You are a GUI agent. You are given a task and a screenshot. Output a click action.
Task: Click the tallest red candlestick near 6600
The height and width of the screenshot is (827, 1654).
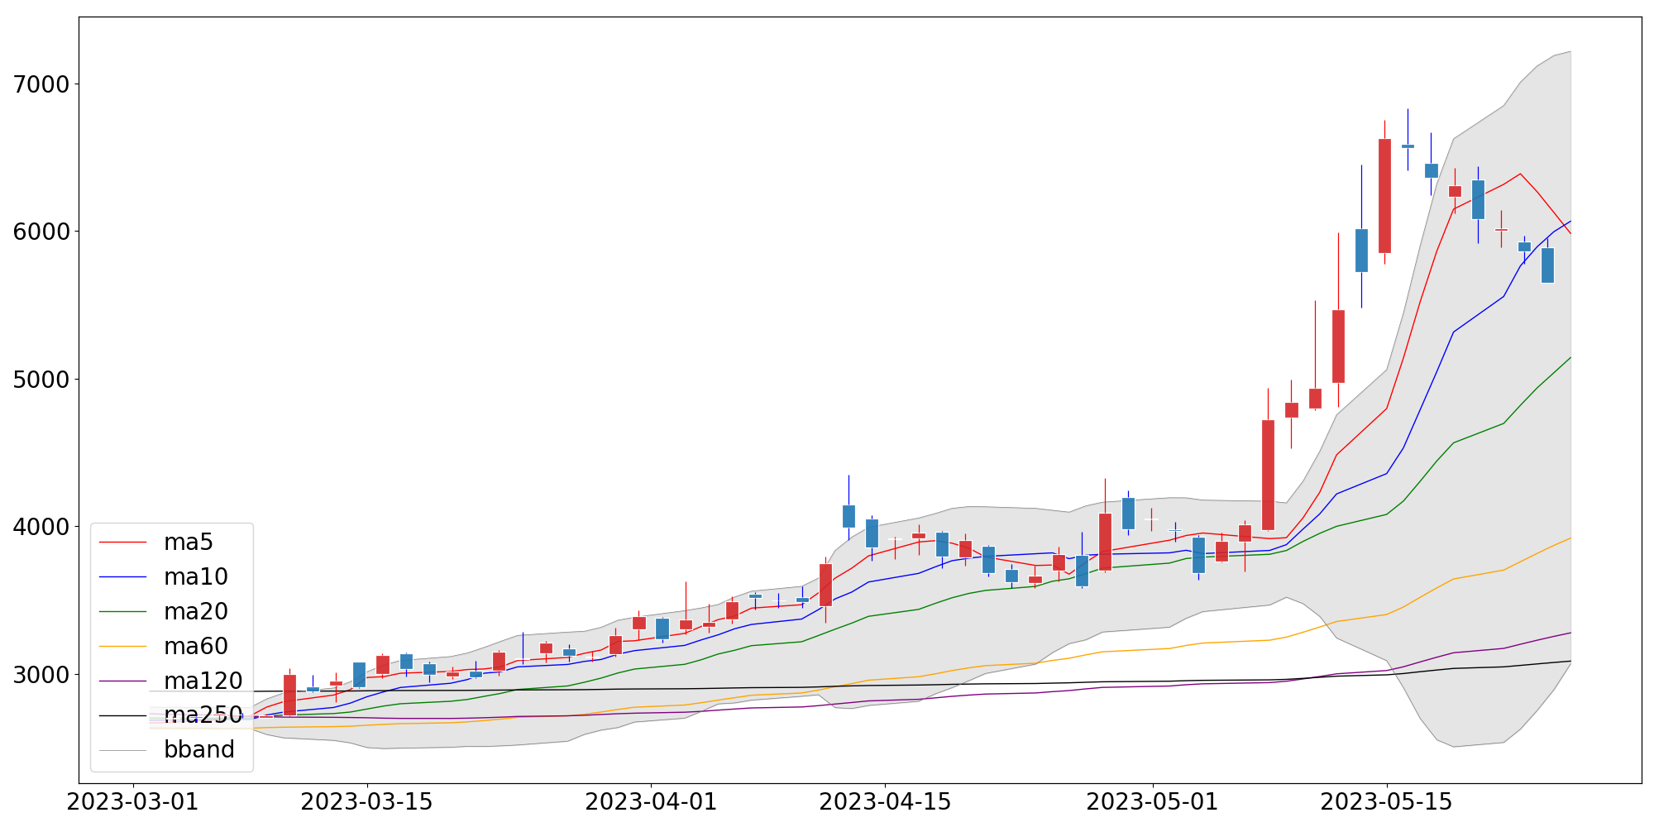tap(1384, 196)
